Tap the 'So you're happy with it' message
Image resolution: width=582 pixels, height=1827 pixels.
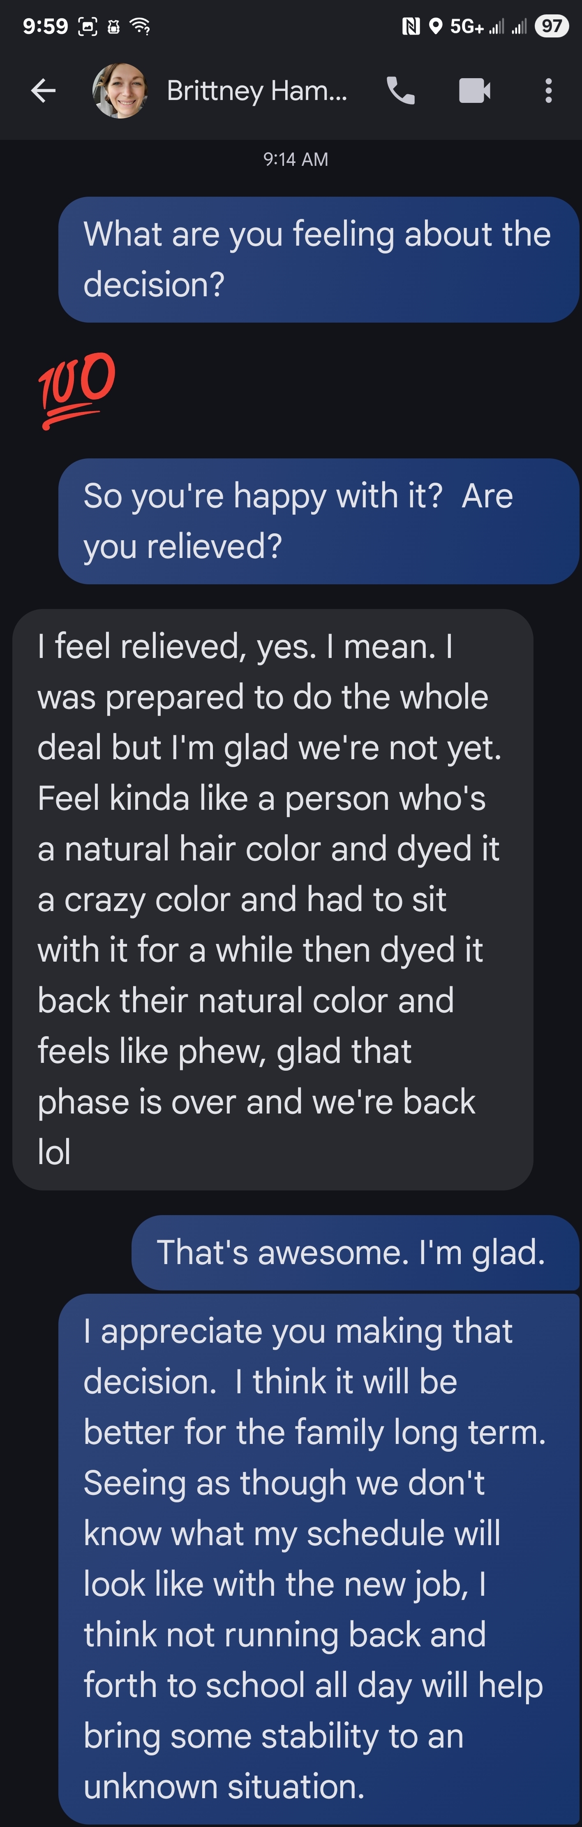319,521
